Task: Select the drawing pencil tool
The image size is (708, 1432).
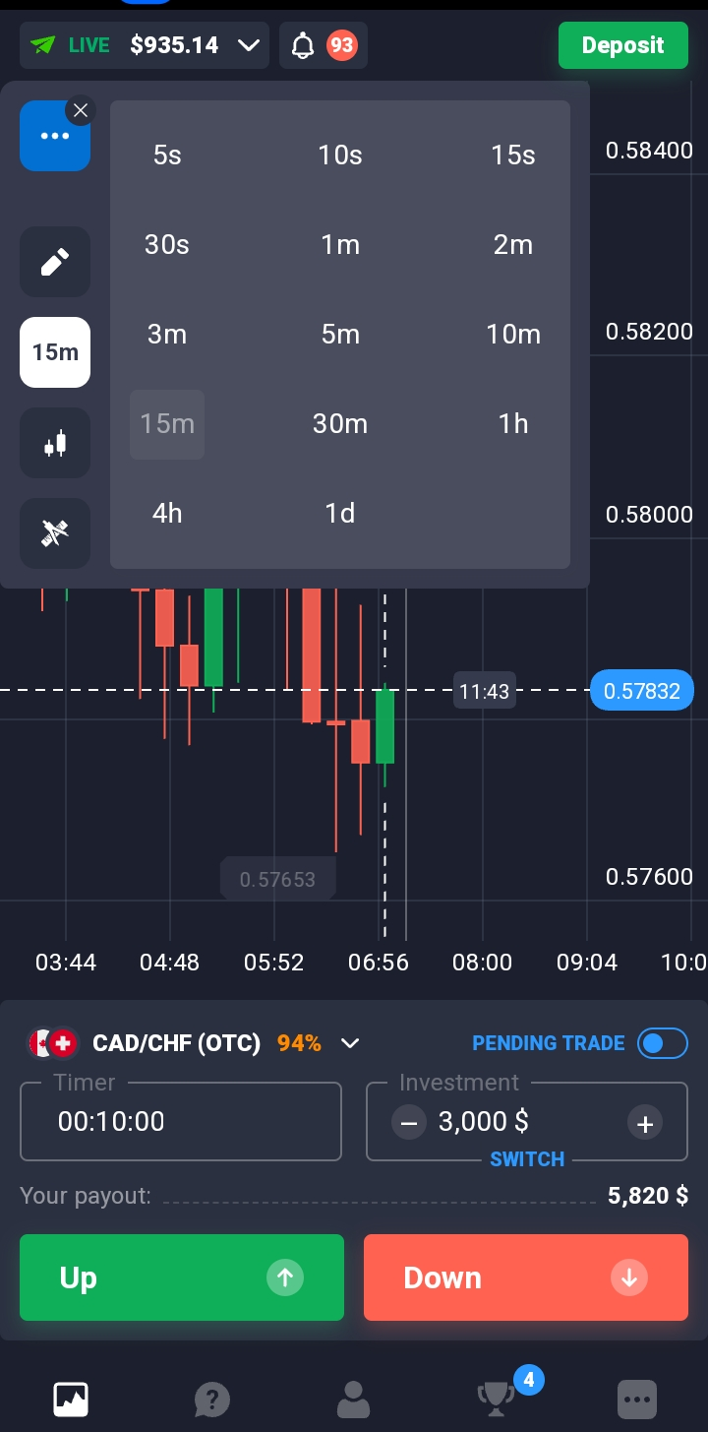Action: coord(55,262)
